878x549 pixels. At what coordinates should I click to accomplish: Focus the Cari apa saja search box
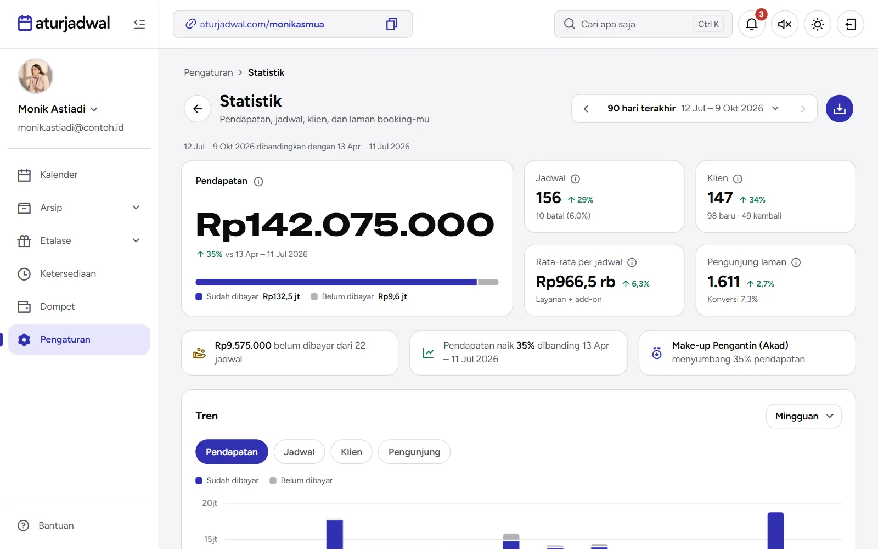pos(643,24)
